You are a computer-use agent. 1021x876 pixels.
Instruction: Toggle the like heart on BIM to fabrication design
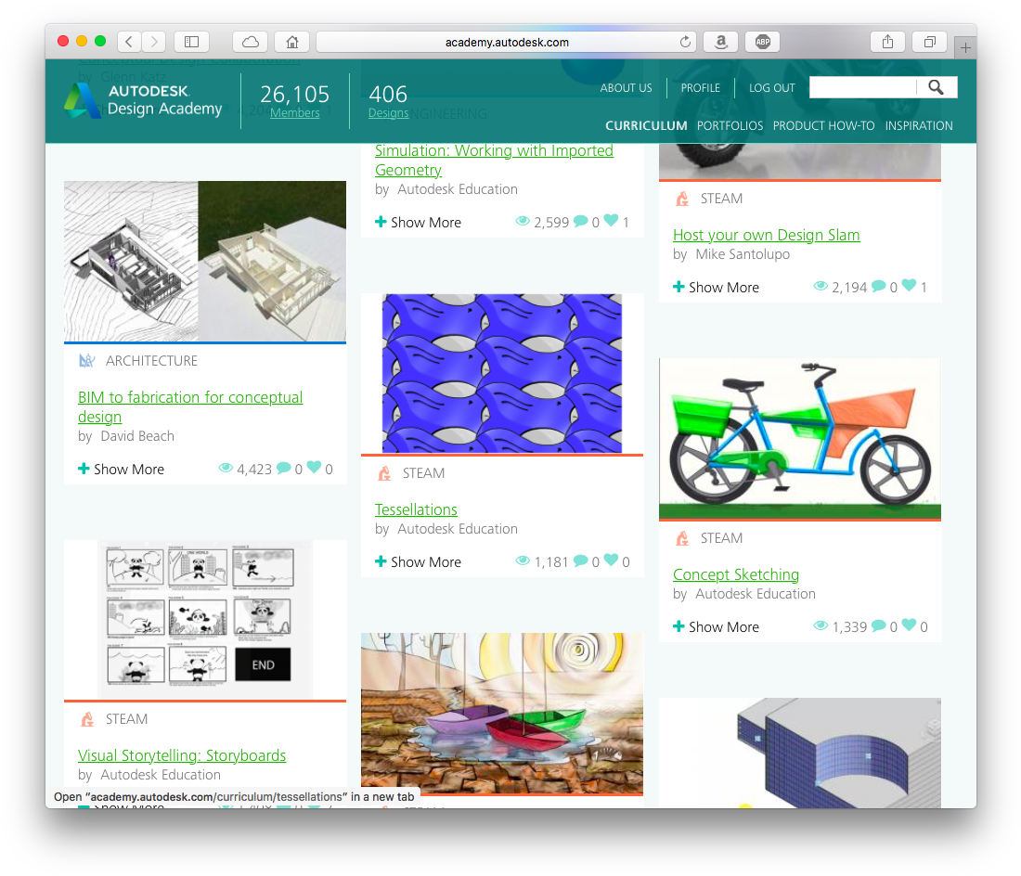314,468
